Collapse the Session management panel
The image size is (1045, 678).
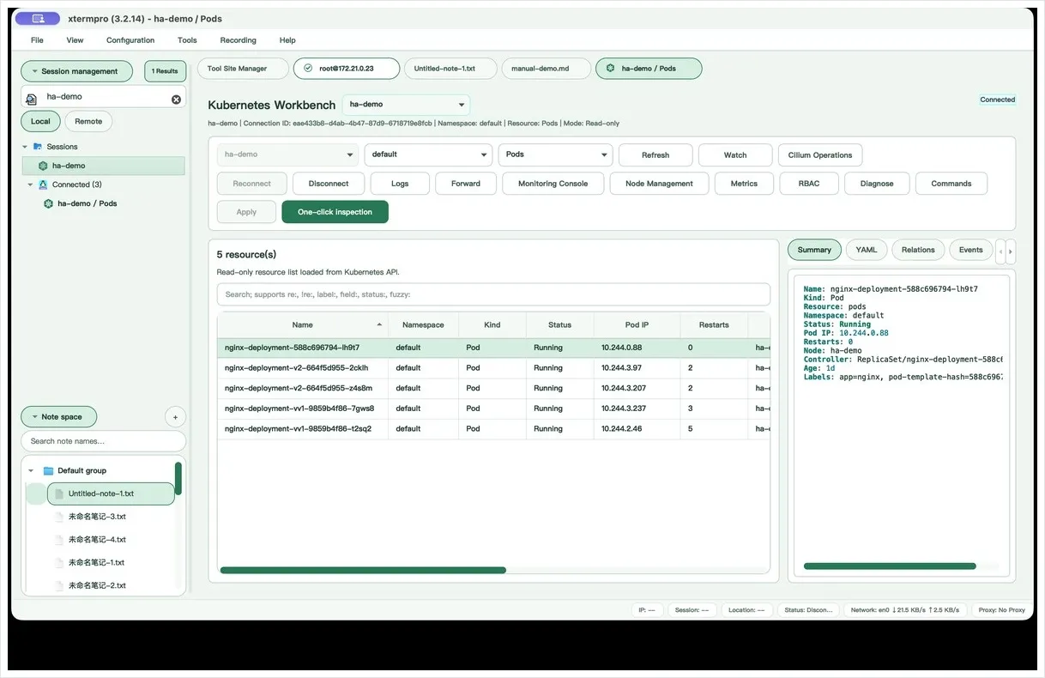76,71
